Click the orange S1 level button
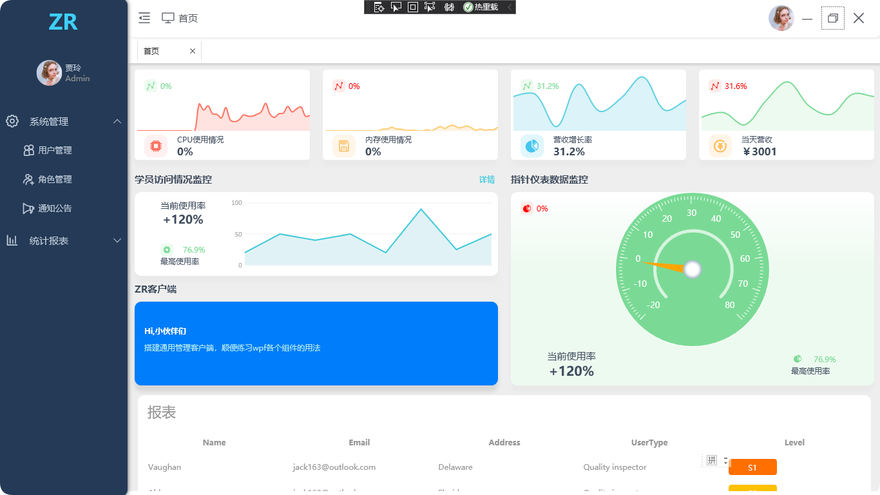The image size is (880, 495). coord(752,467)
